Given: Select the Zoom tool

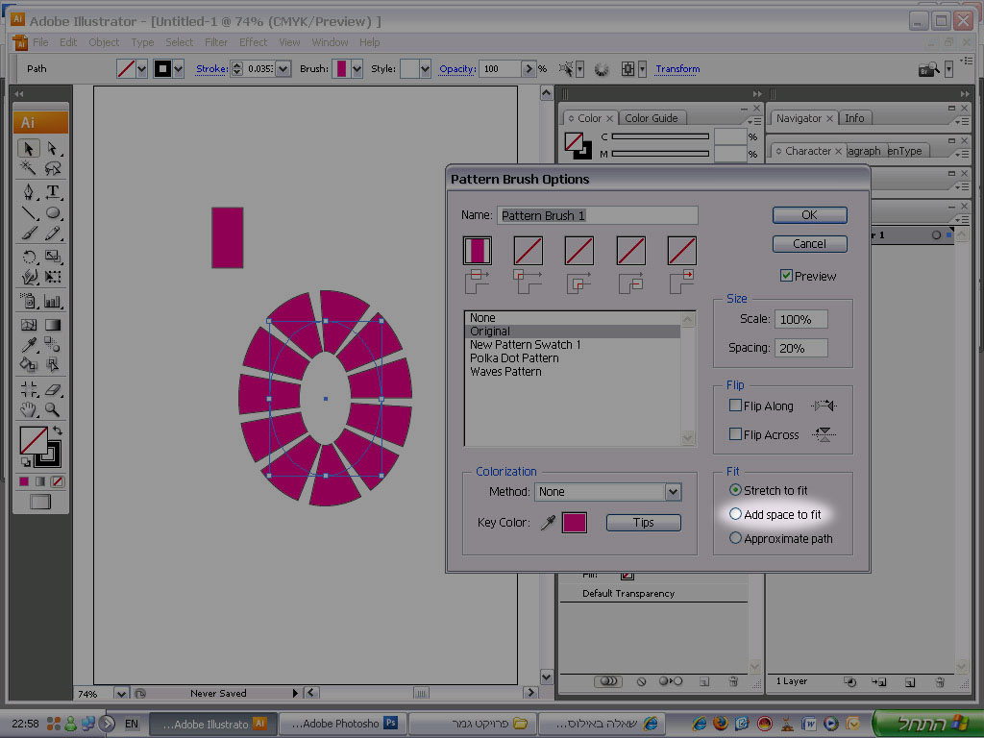Looking at the screenshot, I should (53, 409).
